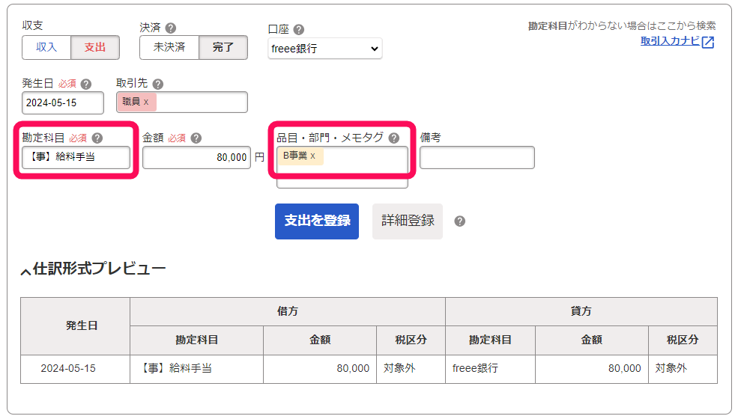Click credit account cell freee銀行
This screenshot has height=419, width=738.
[x=491, y=369]
